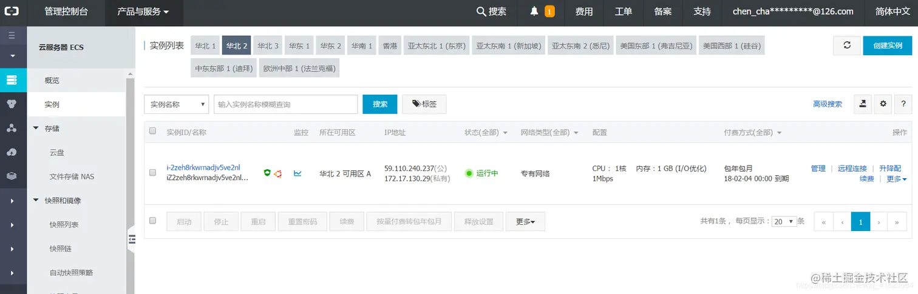Open the 网络类型(全部) filter dropdown

point(549,133)
